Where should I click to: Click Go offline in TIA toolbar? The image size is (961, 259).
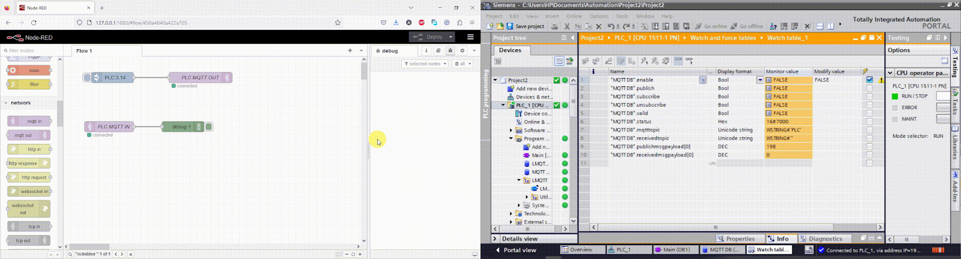tap(747, 26)
